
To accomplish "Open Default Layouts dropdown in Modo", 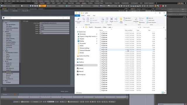I will (8, 3).
